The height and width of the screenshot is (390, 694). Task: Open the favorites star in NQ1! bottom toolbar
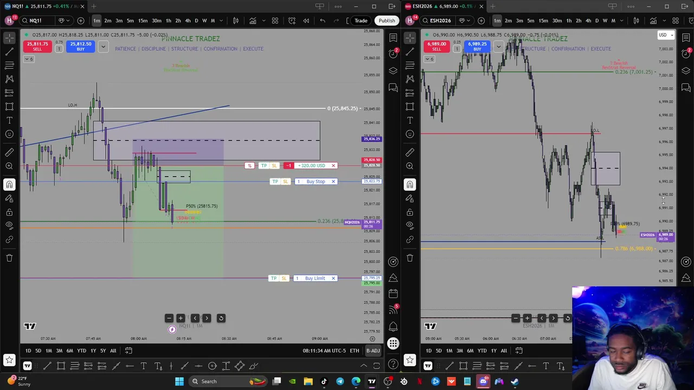click(9, 360)
